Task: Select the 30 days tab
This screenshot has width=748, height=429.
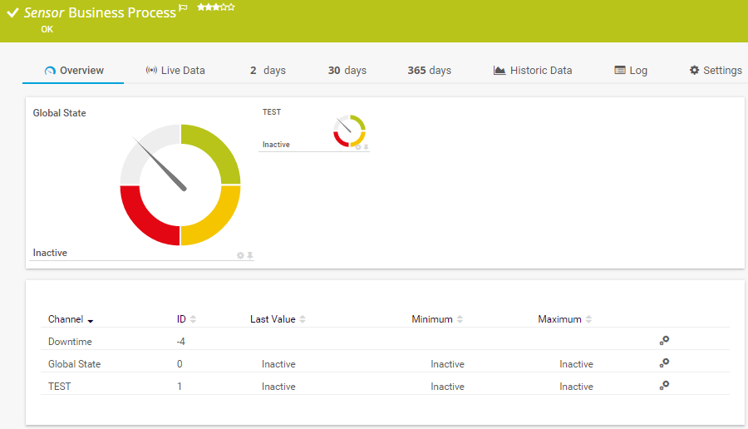Action: click(347, 71)
